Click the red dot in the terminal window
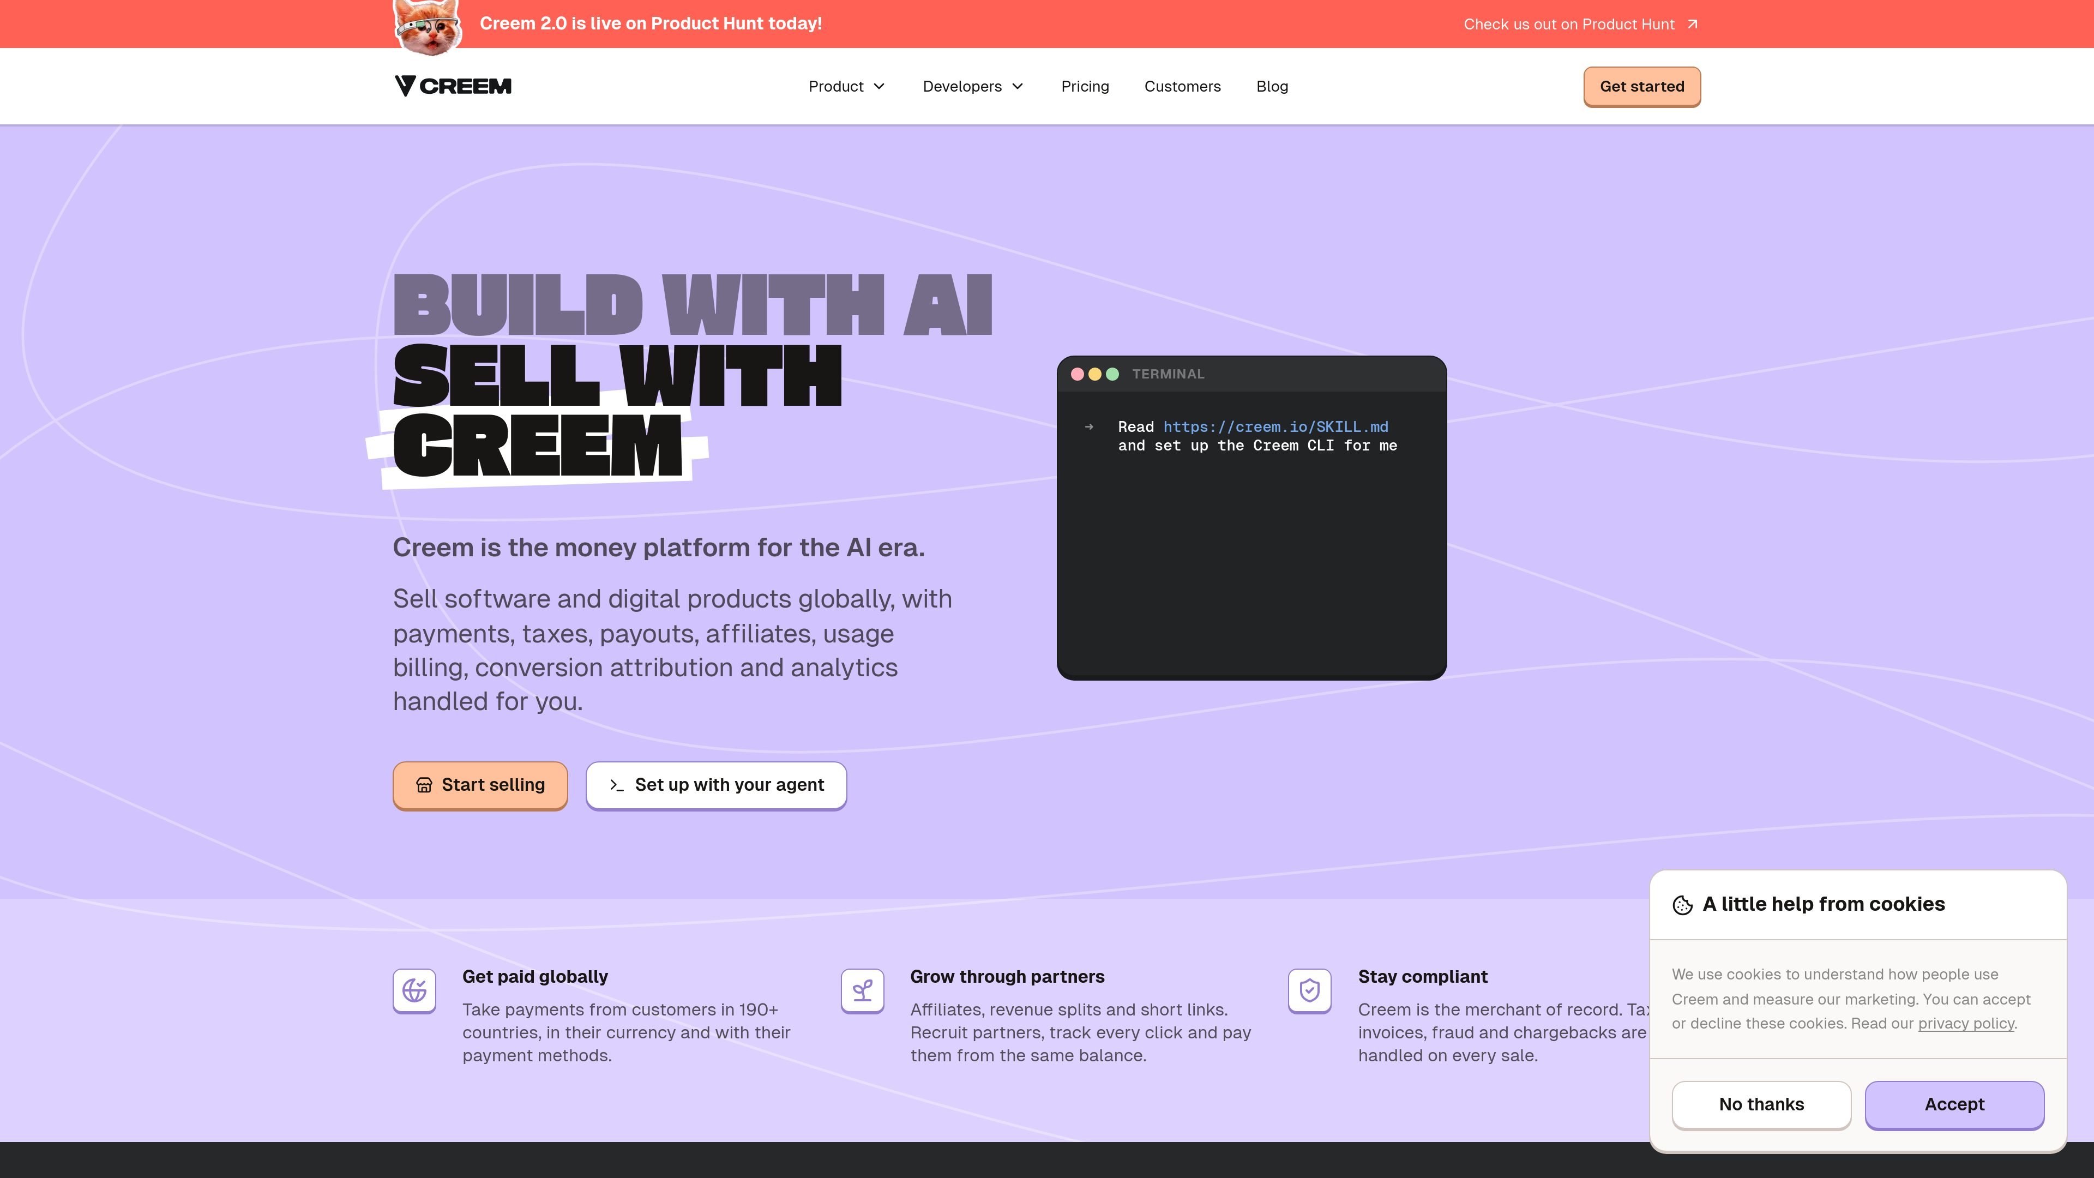The image size is (2094, 1178). pyautogui.click(x=1077, y=374)
